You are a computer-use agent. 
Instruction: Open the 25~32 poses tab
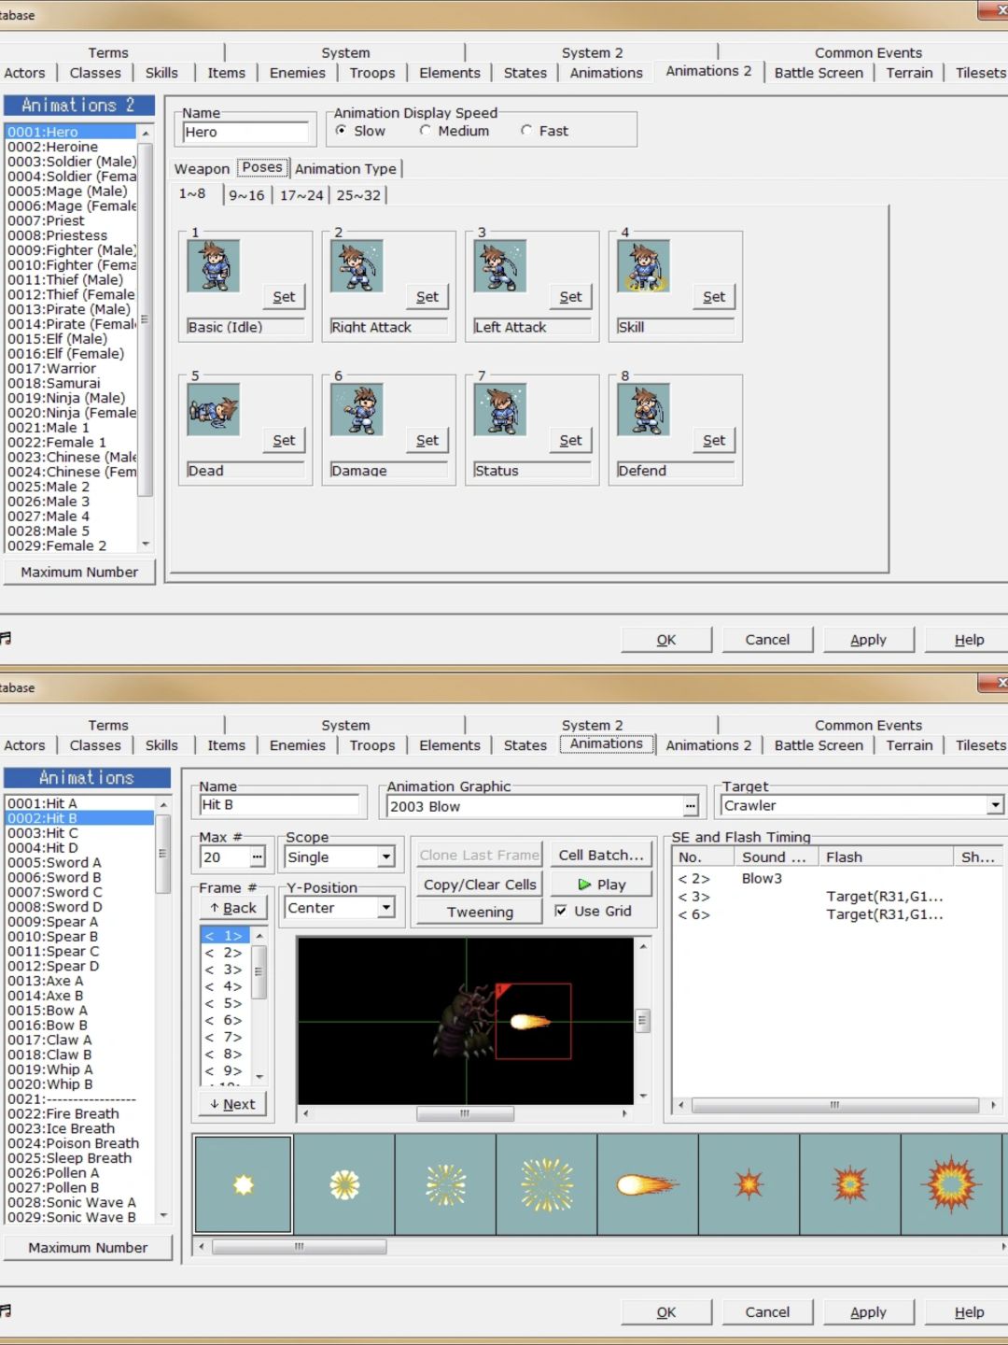click(358, 195)
